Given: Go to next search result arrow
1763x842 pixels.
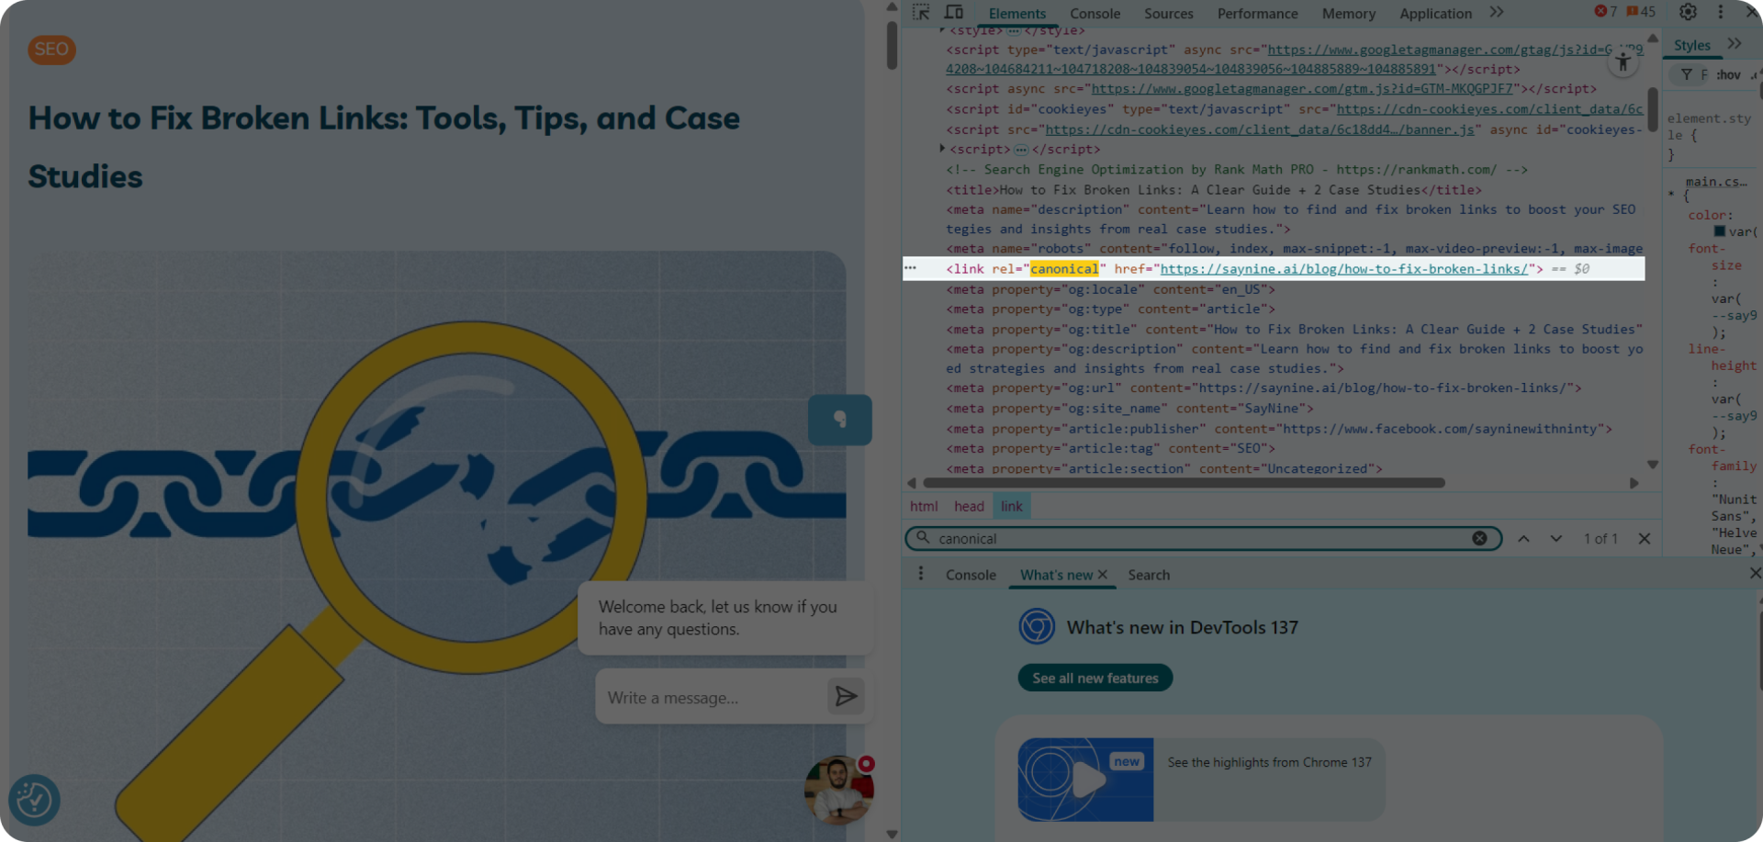Looking at the screenshot, I should (x=1555, y=538).
